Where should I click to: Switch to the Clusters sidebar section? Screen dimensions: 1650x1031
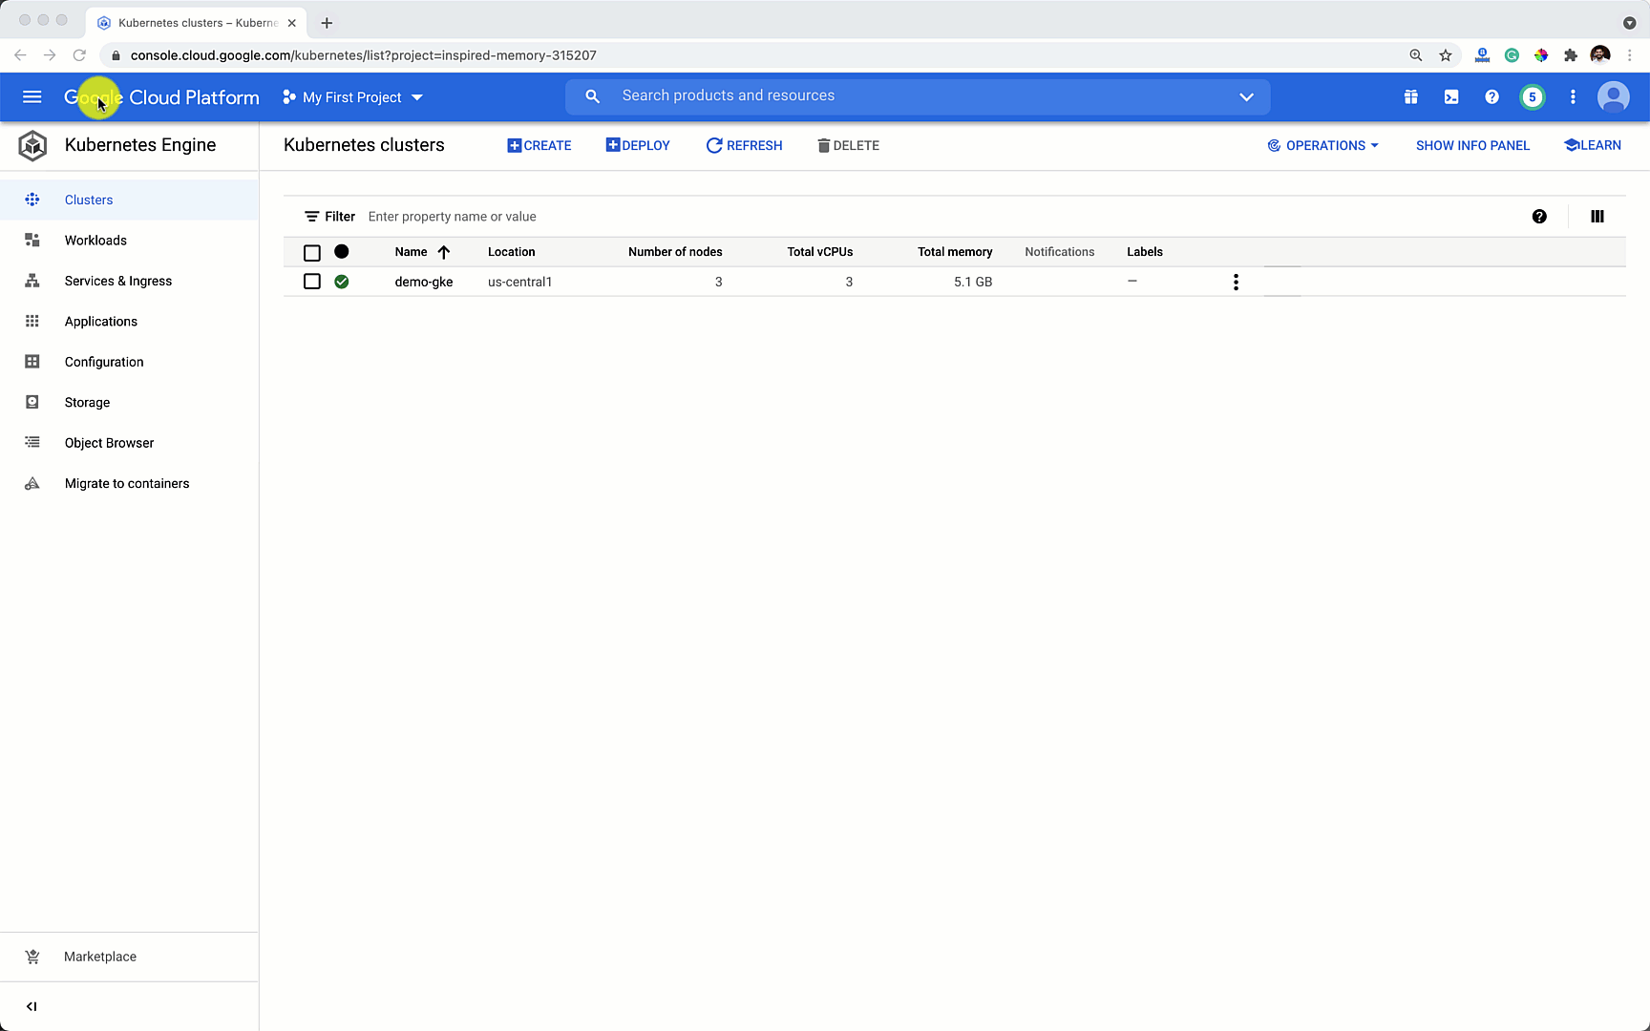(x=88, y=200)
